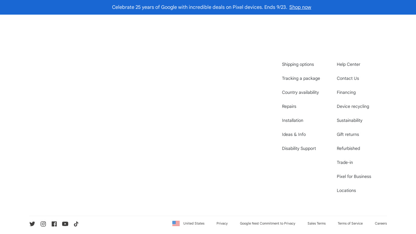This screenshot has height=234, width=416.
Task: Open Disability Support link
Action: (299, 148)
